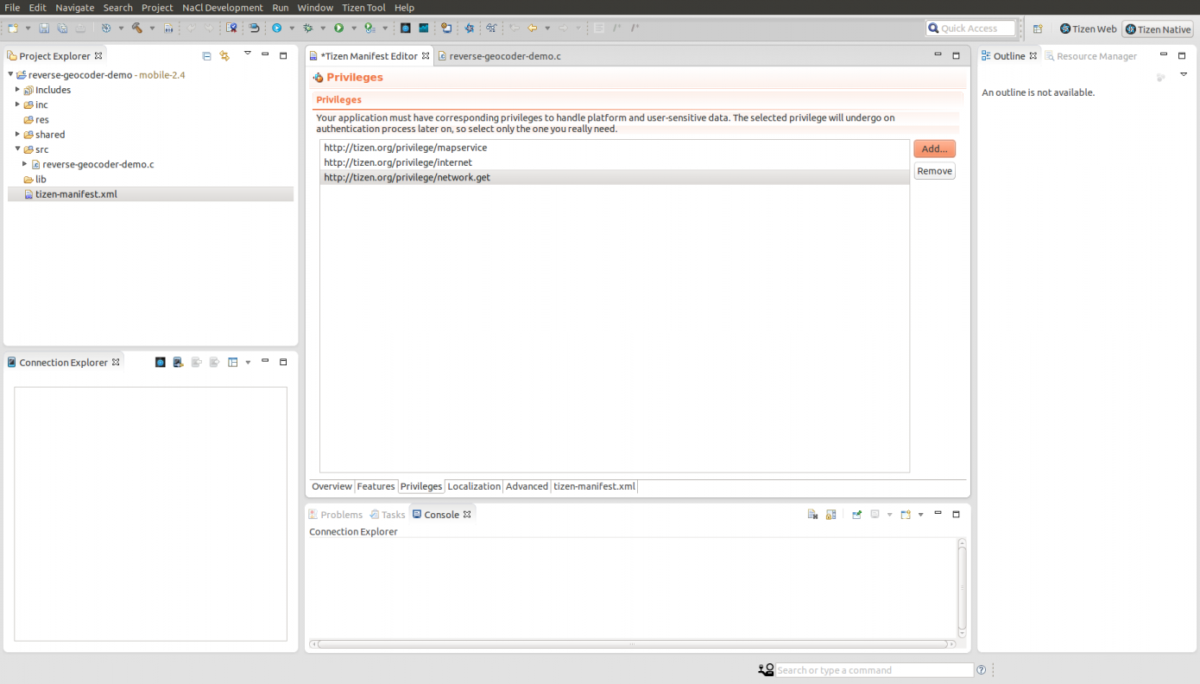The image size is (1200, 684).
Task: Open the Emulator Manager in Connection Explorer
Action: [x=161, y=363]
